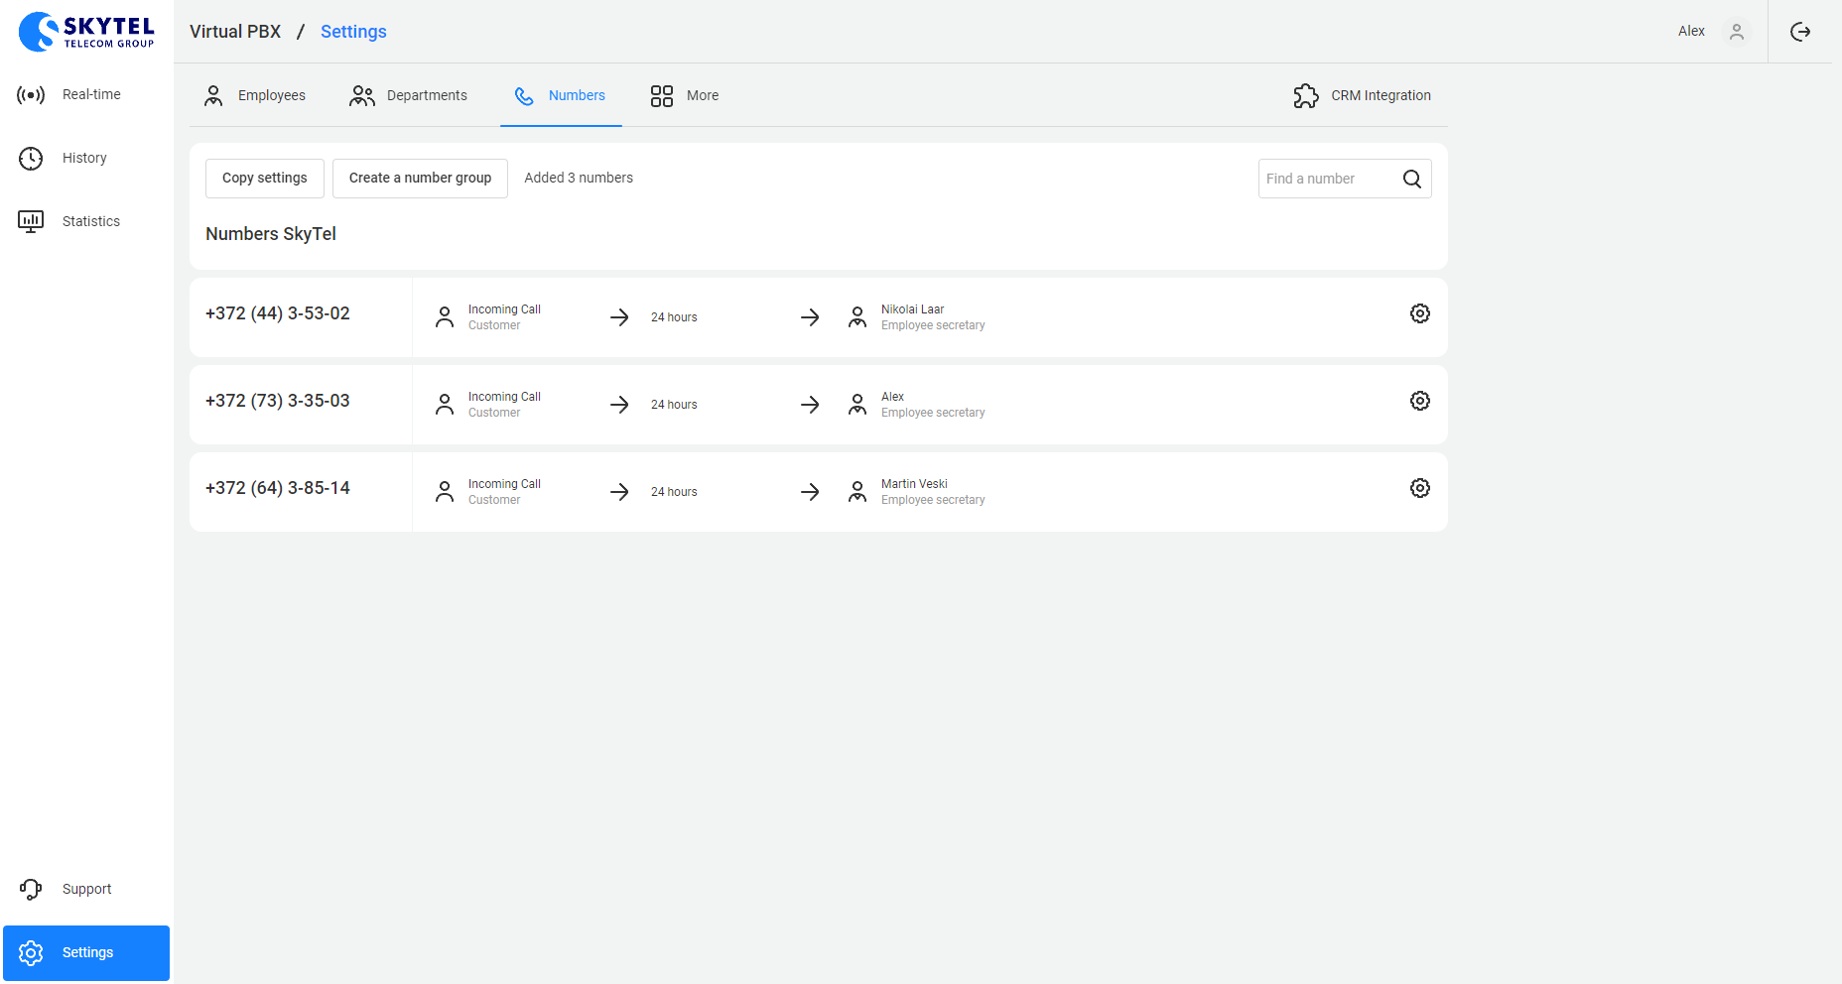
Task: Focus the Find a number field
Action: click(x=1325, y=179)
